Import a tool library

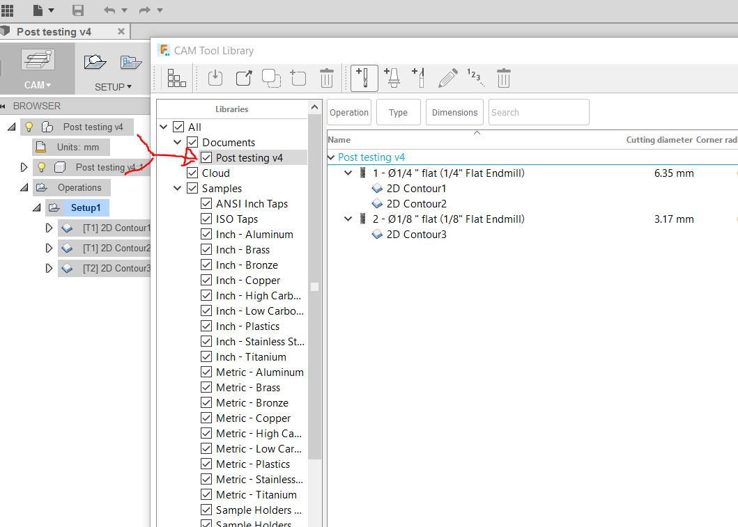coord(215,77)
